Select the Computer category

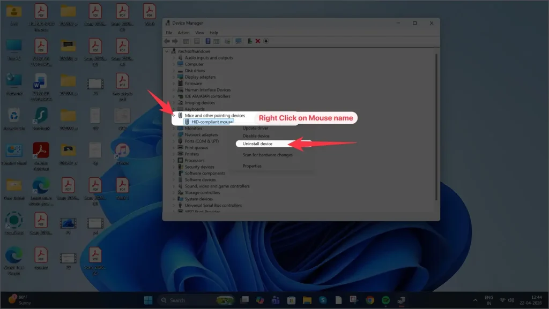(x=194, y=64)
